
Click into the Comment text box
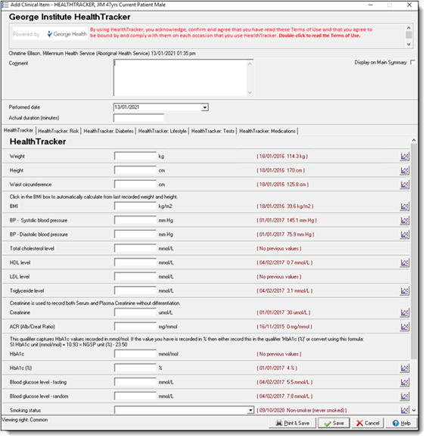click(180, 78)
